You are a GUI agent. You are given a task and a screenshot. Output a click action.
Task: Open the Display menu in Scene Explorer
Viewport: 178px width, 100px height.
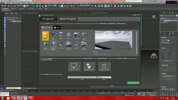tap(12, 13)
